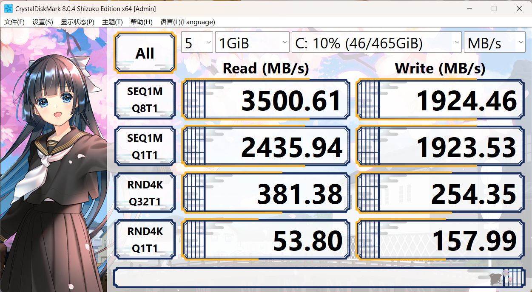Click the empty comment field at bottom

298,278
